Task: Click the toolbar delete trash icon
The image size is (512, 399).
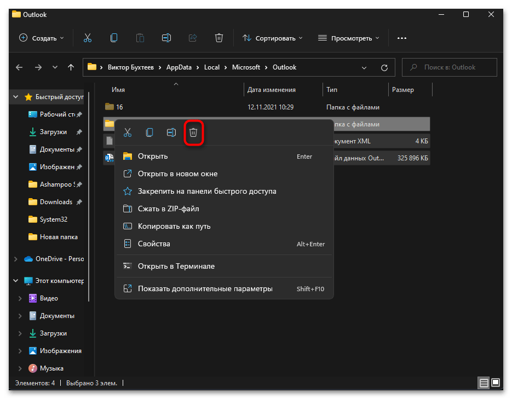Action: click(219, 38)
